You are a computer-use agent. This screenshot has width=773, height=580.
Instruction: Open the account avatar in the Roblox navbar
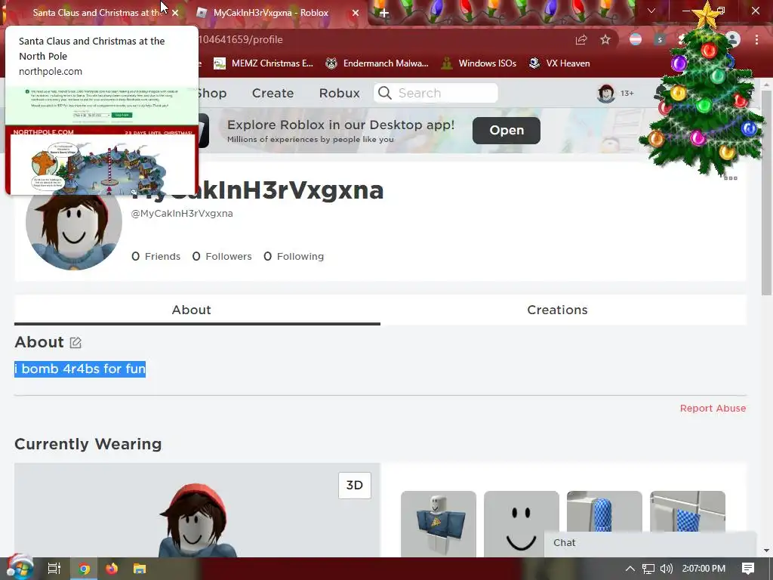[x=606, y=93]
